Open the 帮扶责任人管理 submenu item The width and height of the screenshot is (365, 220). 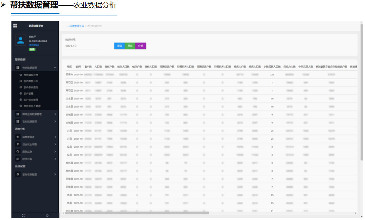coord(32,106)
